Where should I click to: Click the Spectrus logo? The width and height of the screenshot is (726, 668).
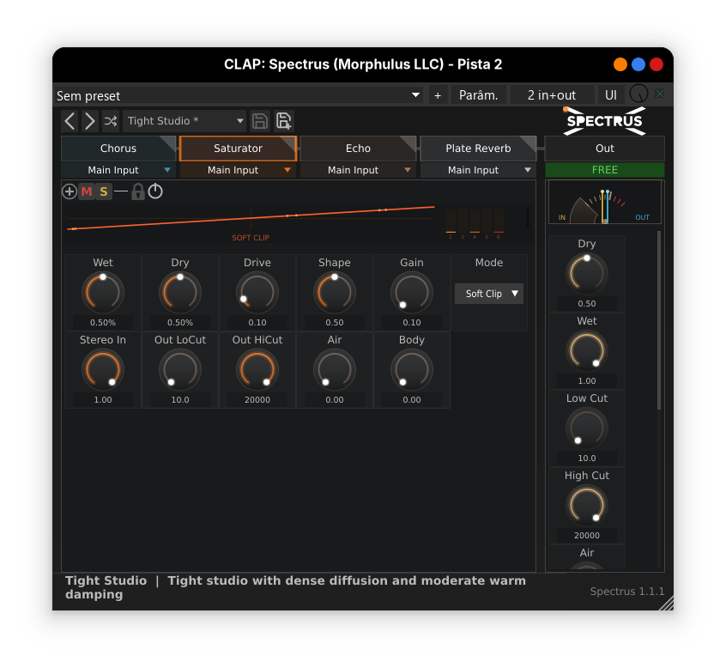point(604,121)
